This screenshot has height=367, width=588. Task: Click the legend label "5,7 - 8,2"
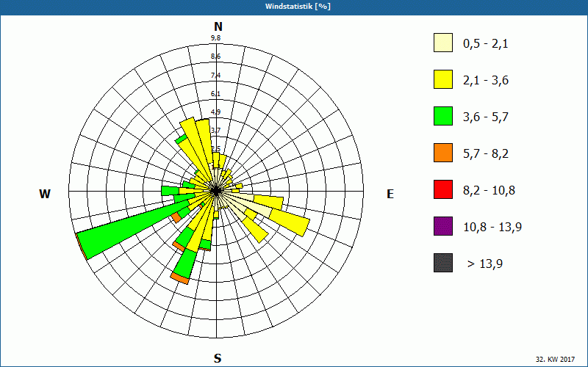pyautogui.click(x=486, y=154)
